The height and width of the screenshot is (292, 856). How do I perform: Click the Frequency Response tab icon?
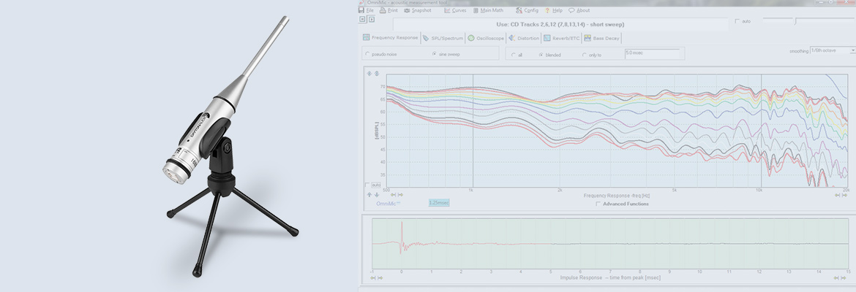point(367,37)
